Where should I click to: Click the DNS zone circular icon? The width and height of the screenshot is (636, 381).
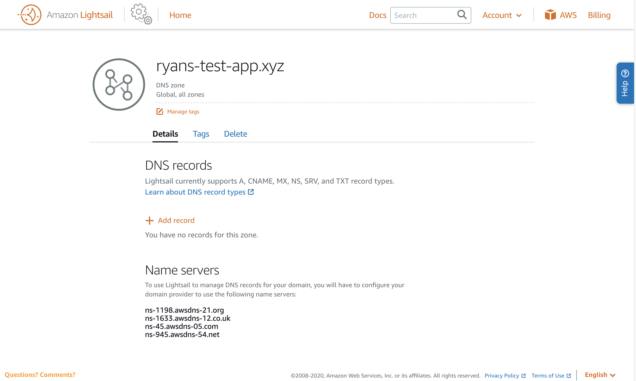pos(119,85)
